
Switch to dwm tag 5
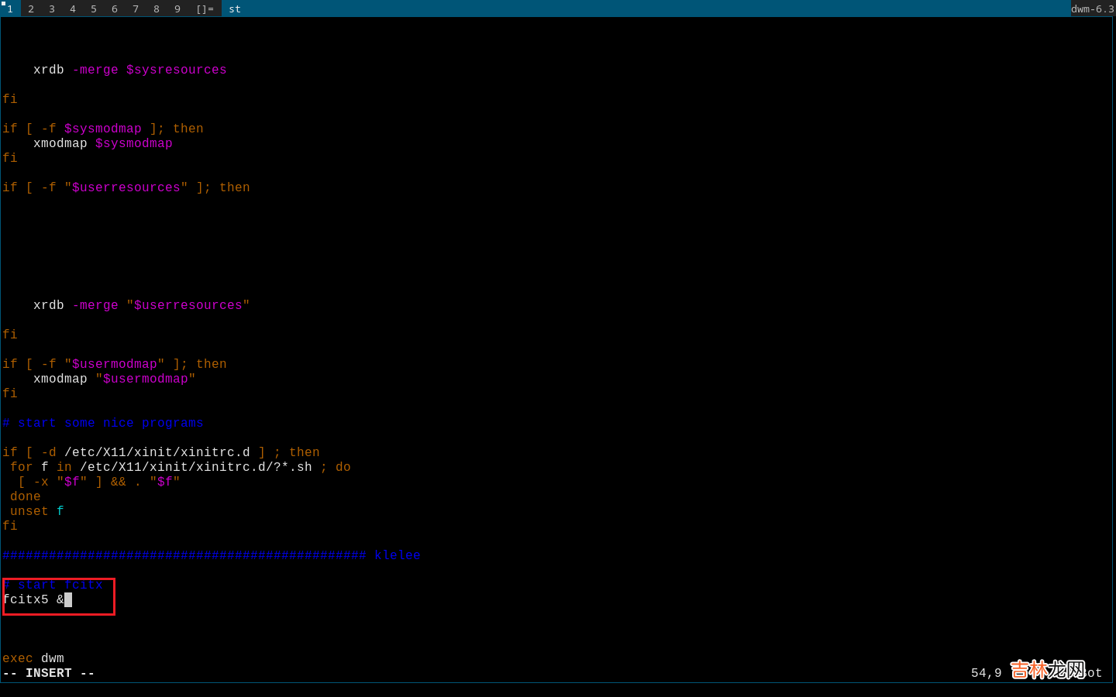[94, 9]
